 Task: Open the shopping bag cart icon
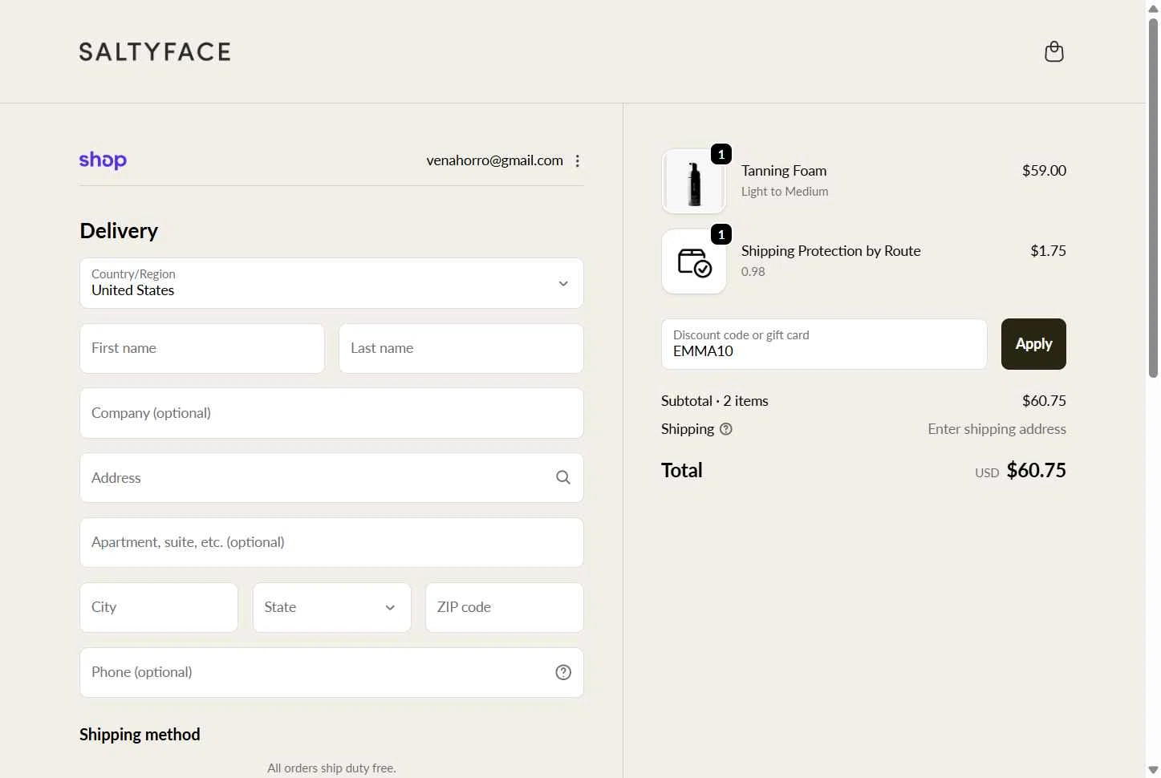point(1053,52)
